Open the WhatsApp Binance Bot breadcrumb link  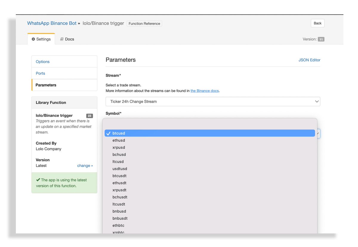[x=52, y=23]
